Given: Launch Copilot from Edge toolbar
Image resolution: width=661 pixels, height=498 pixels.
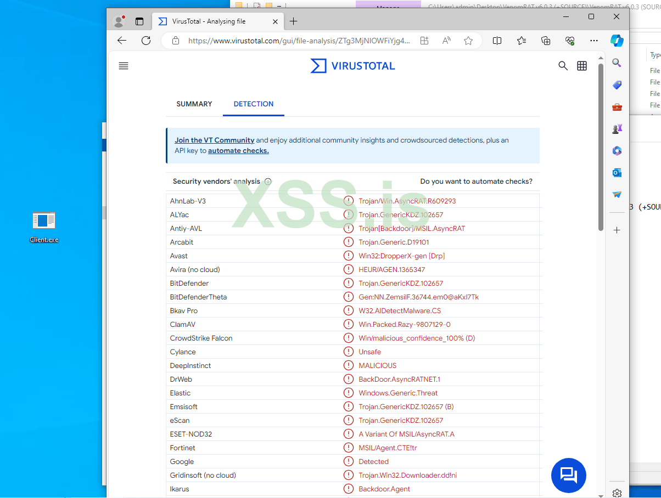Looking at the screenshot, I should pos(617,41).
